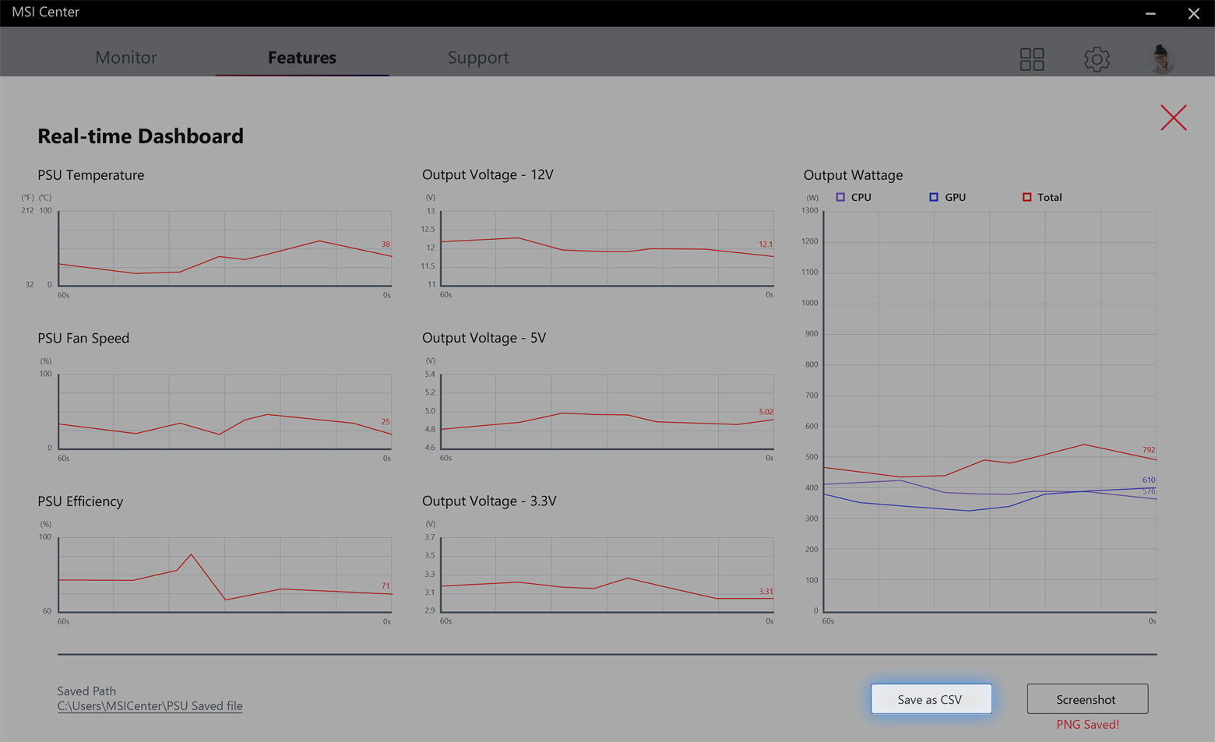1215x742 pixels.
Task: Open the user profile avatar
Action: (1160, 58)
